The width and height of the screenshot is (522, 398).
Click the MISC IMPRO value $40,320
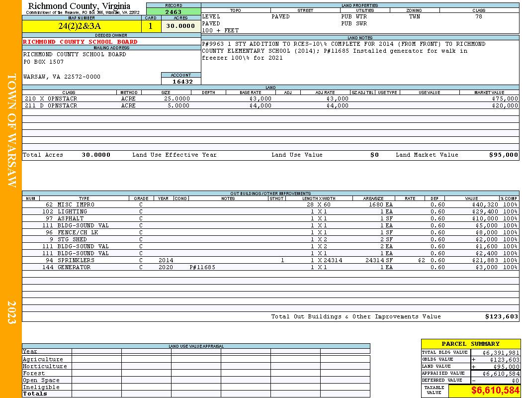point(484,204)
